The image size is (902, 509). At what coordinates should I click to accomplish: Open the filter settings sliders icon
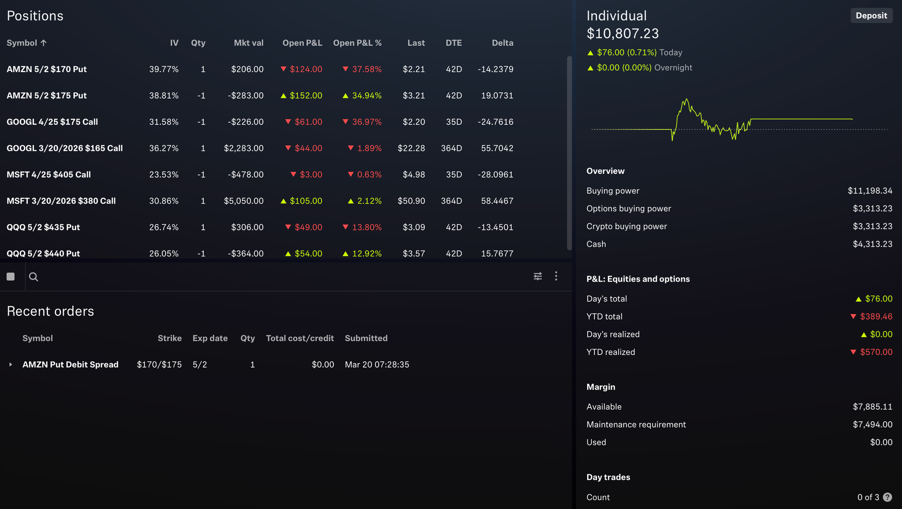click(x=538, y=276)
